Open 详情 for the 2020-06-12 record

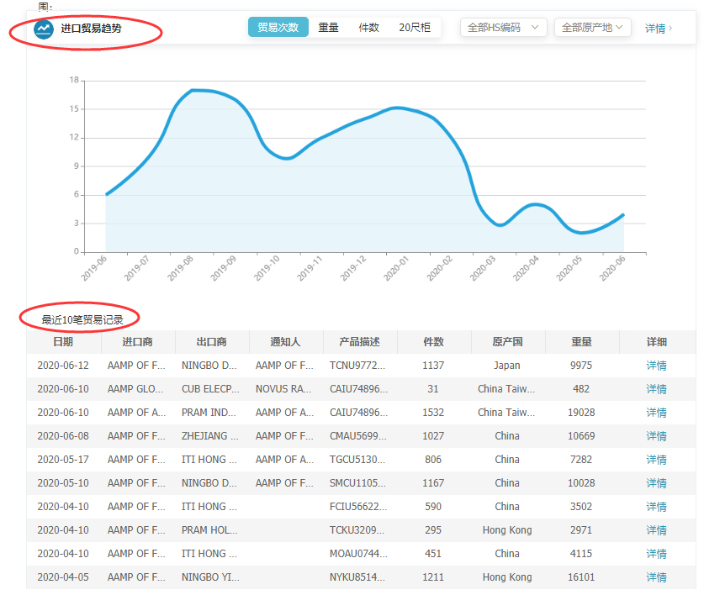point(656,366)
